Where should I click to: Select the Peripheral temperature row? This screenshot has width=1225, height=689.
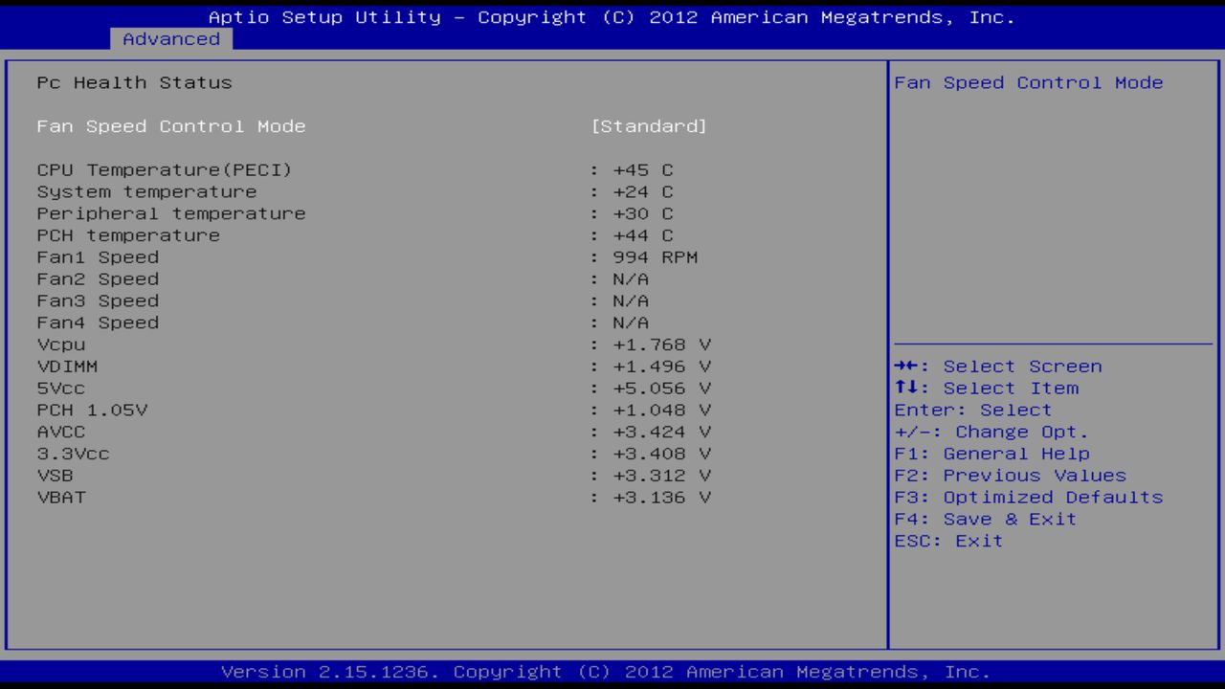click(171, 213)
